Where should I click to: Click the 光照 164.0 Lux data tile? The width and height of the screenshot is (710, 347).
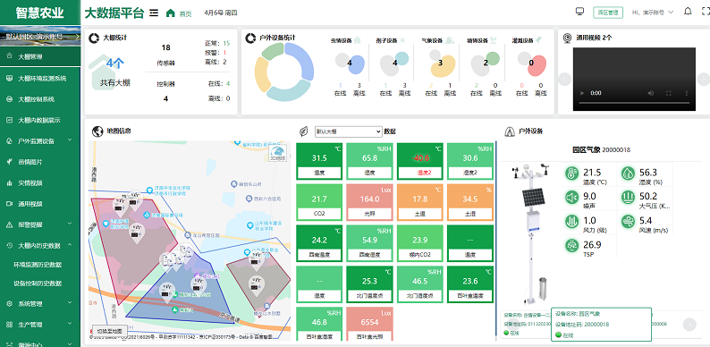370,202
